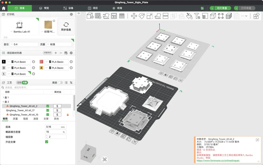Remove a filament with minus icon

[x=61, y=53]
